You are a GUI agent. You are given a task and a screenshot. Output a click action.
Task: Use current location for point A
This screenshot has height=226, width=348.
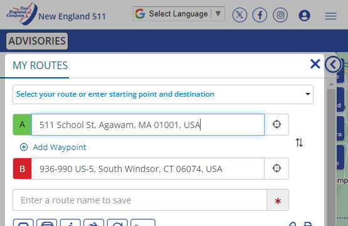(x=277, y=124)
